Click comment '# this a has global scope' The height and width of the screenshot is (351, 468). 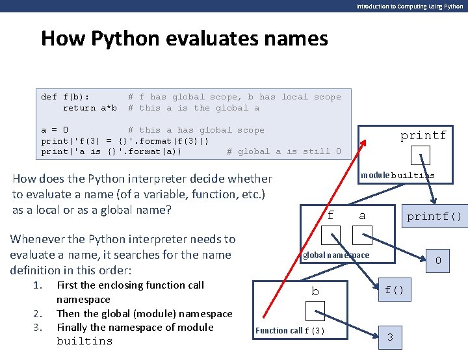(196, 130)
